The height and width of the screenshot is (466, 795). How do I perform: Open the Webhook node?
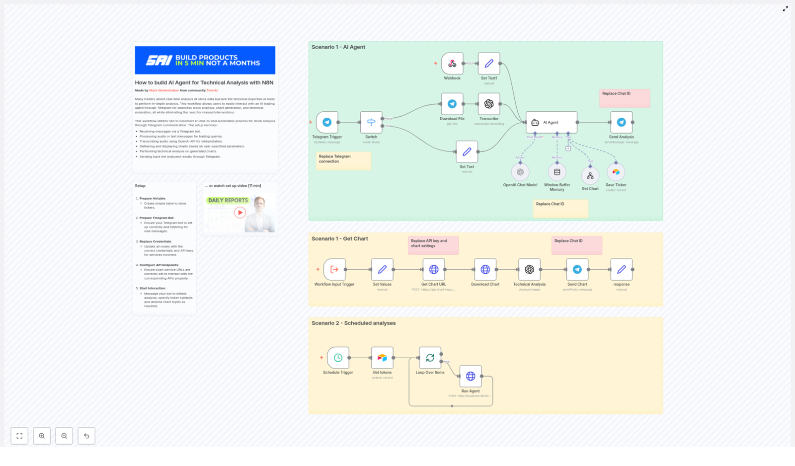[452, 64]
